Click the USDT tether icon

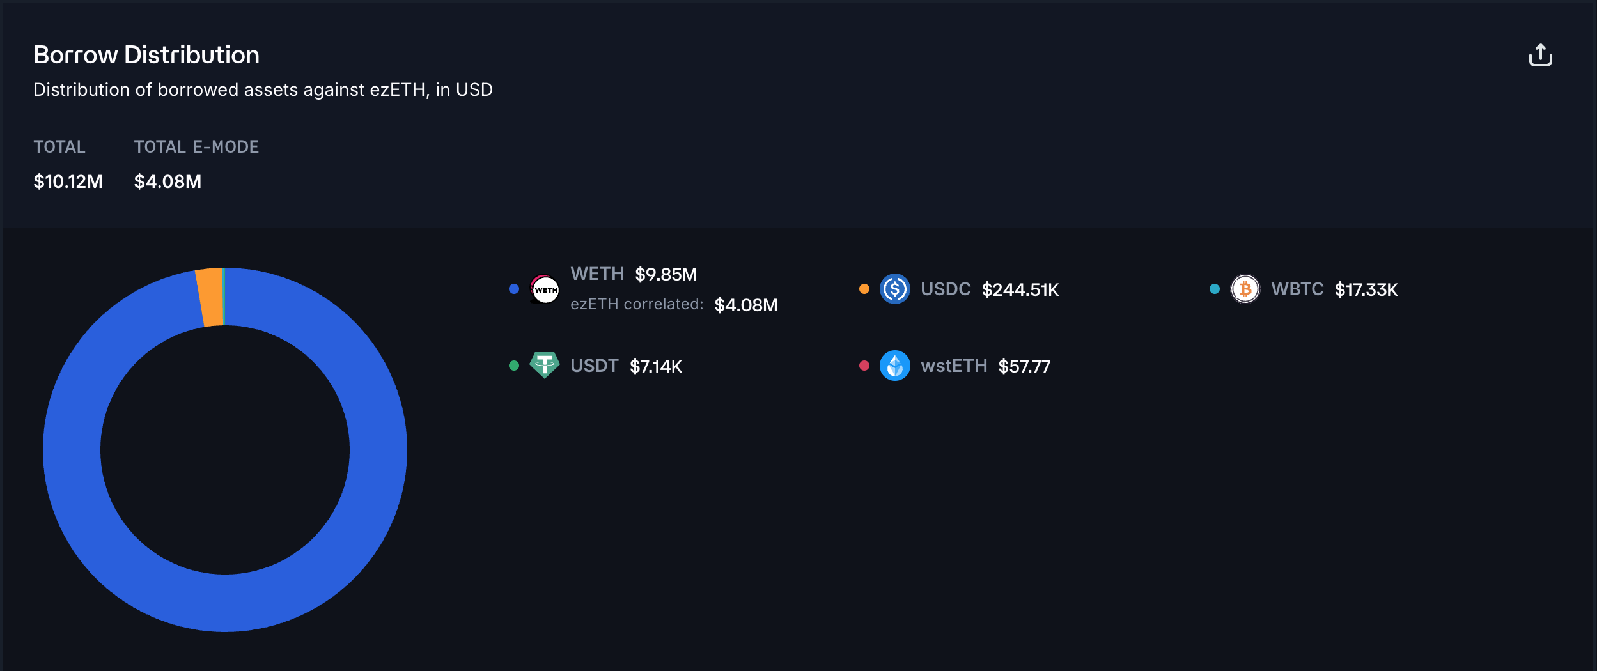pos(545,366)
